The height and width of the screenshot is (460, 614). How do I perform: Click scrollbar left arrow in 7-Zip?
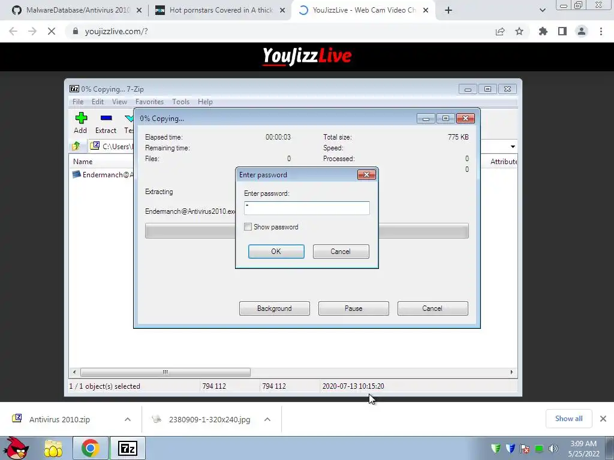[x=74, y=372]
